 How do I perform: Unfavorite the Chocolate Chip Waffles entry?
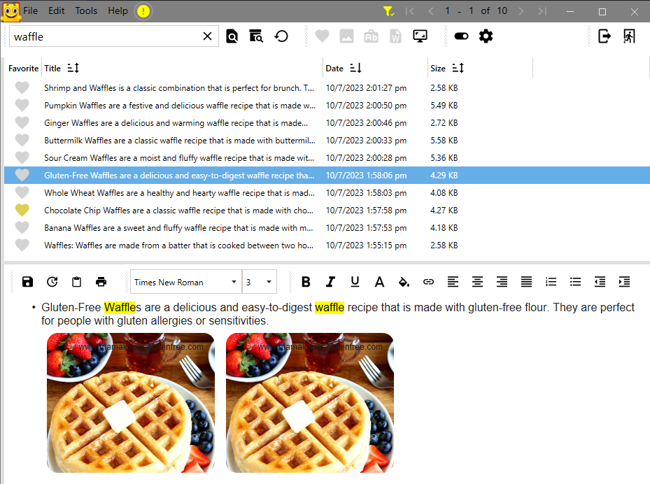point(22,210)
